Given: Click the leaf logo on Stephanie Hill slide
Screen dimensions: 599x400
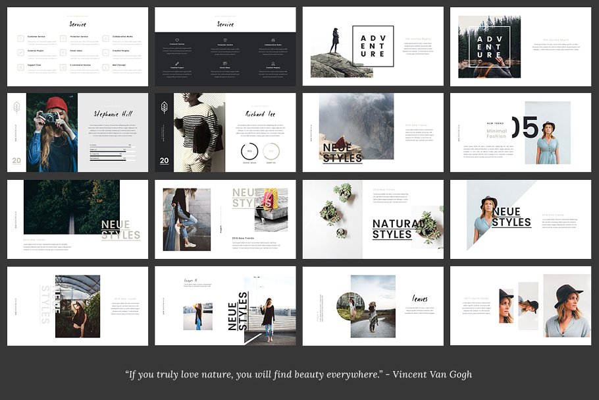Looking at the screenshot, I should [x=16, y=107].
